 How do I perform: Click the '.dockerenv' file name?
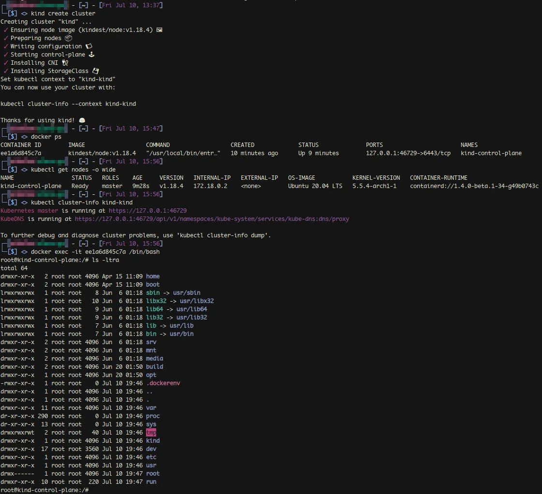(163, 383)
